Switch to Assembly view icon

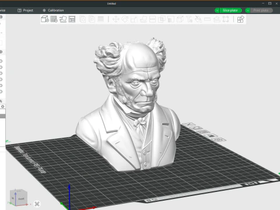click(x=240, y=19)
